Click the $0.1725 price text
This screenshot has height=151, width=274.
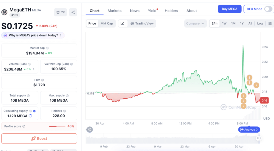pos(17,26)
